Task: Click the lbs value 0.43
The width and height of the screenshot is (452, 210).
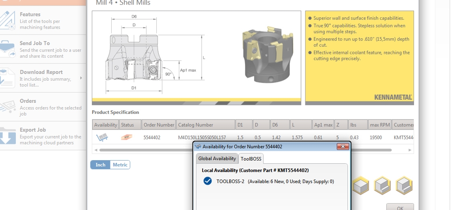Action: click(354, 138)
